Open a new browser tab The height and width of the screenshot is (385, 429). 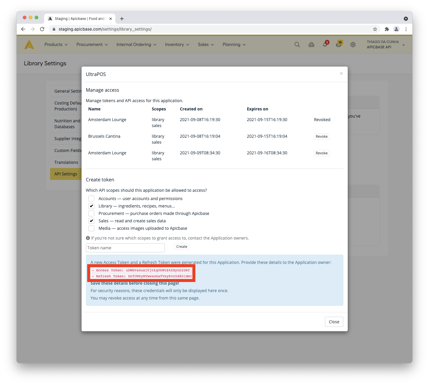(x=122, y=19)
